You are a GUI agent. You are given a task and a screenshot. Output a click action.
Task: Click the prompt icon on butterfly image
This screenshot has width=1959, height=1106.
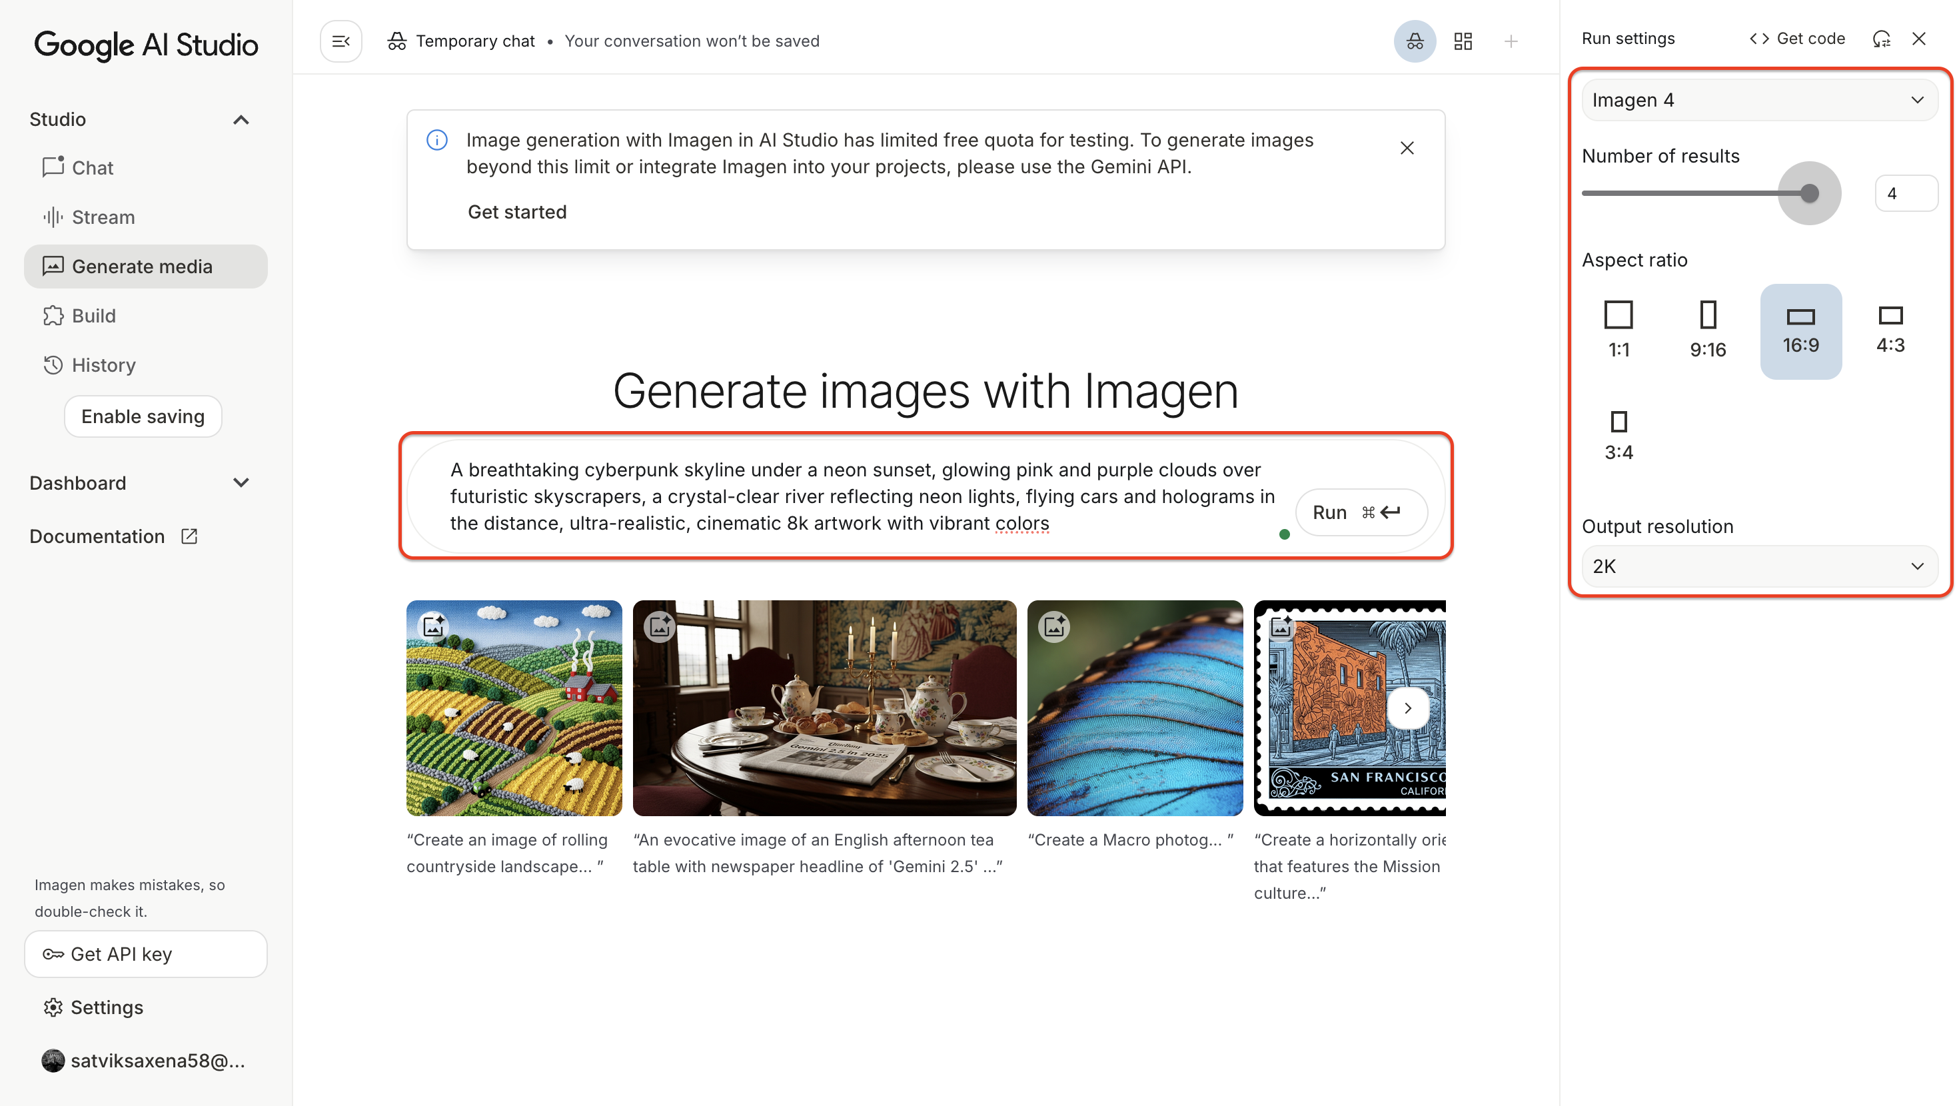pos(1054,627)
